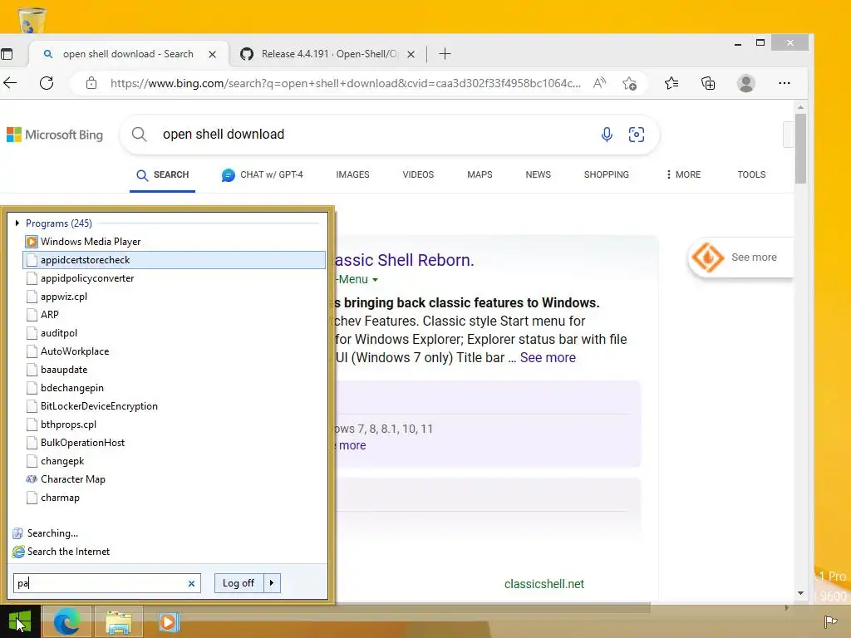Image resolution: width=851 pixels, height=638 pixels.
Task: Open the Action Center flag icon
Action: coord(830,621)
